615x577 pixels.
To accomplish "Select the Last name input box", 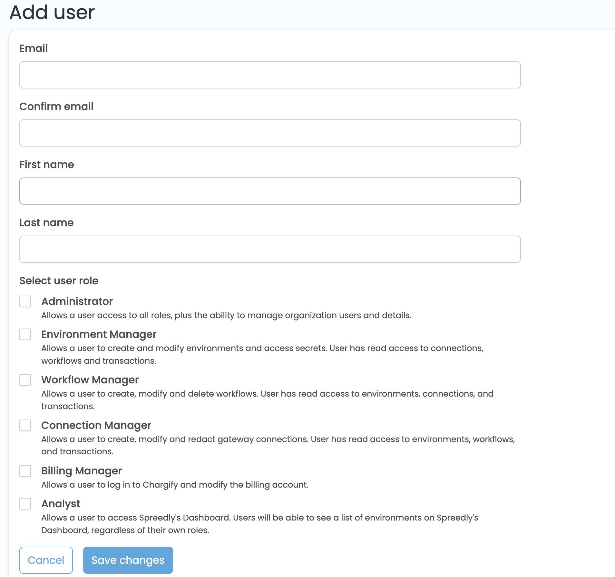I will [270, 249].
